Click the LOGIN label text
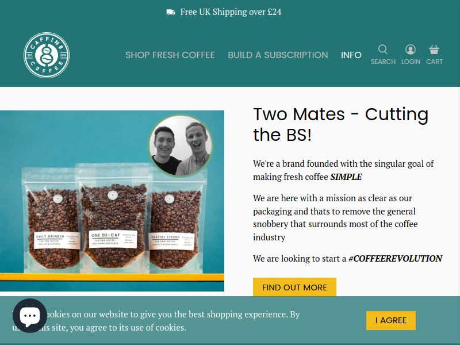The height and width of the screenshot is (345, 460). 411,62
